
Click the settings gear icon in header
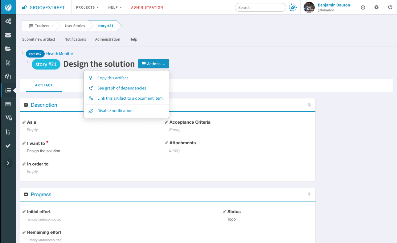tap(376, 7)
